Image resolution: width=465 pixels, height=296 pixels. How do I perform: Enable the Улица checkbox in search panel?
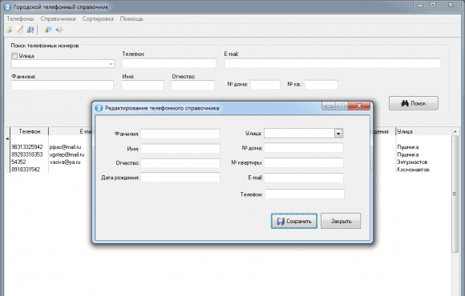14,56
